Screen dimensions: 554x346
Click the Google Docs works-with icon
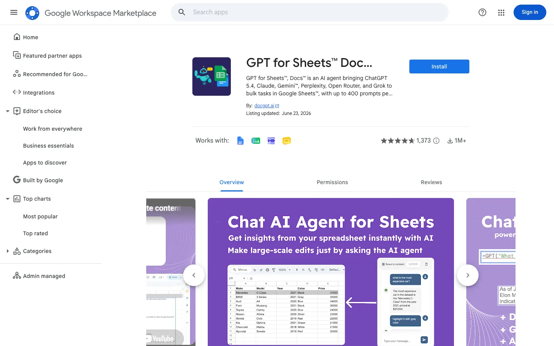pyautogui.click(x=240, y=141)
